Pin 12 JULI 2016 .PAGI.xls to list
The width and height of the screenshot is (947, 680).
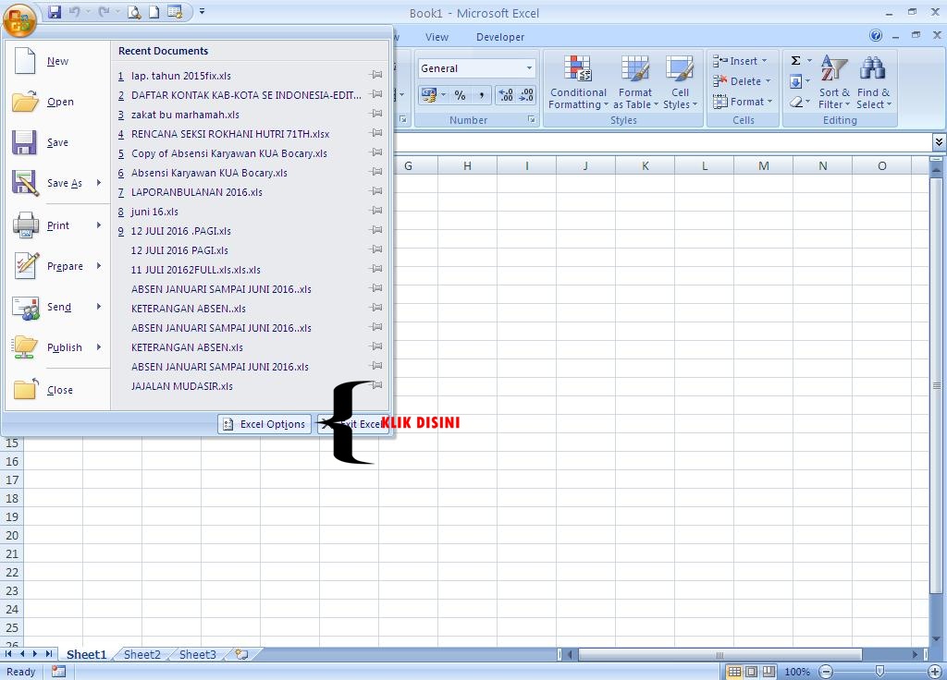(x=375, y=230)
